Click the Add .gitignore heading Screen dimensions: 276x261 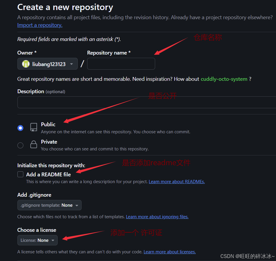34,195
